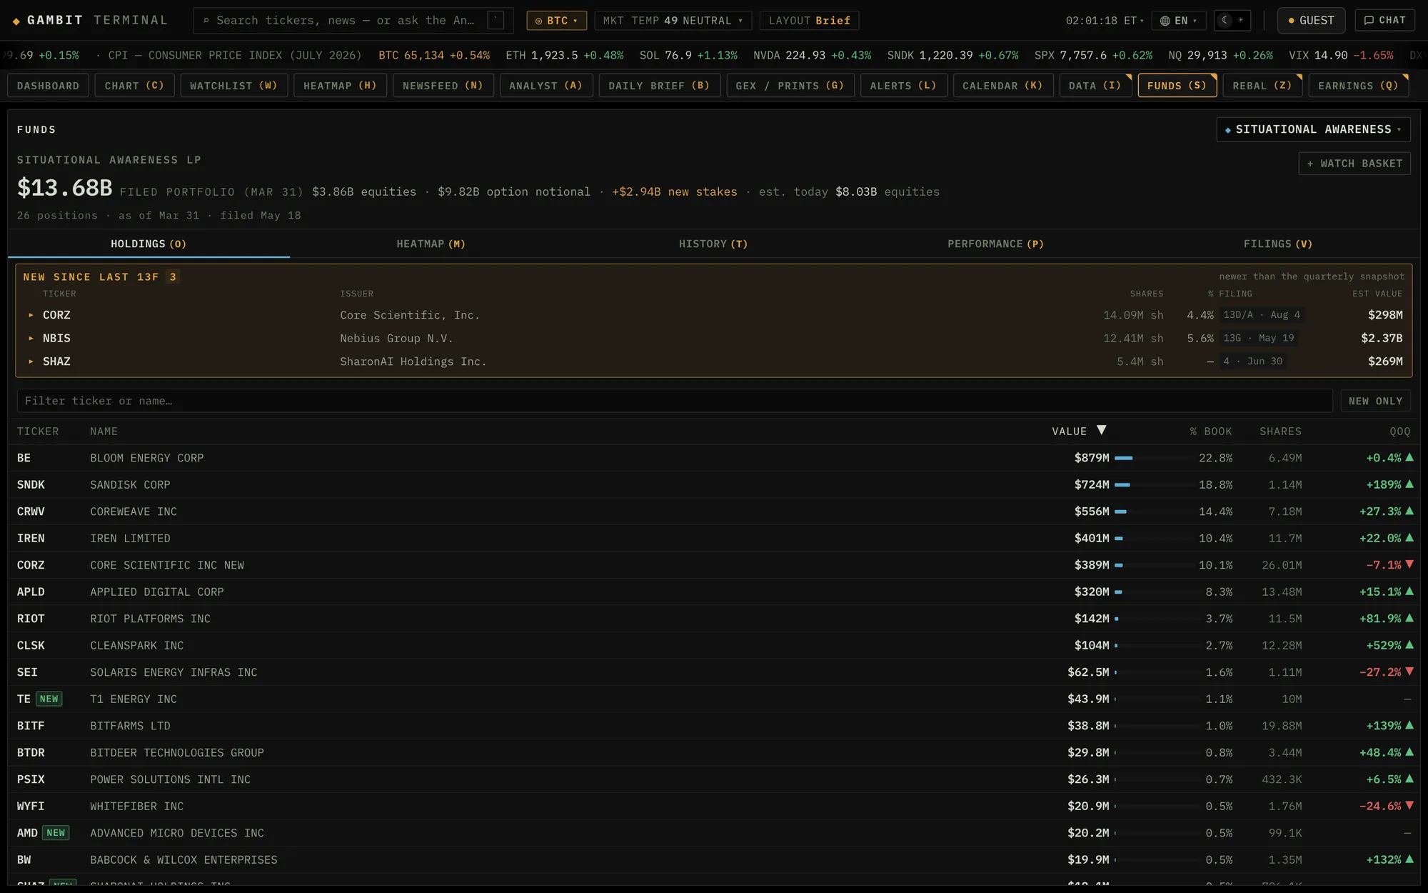Click the 13D/A · Aug 4 filing badge

point(1262,315)
